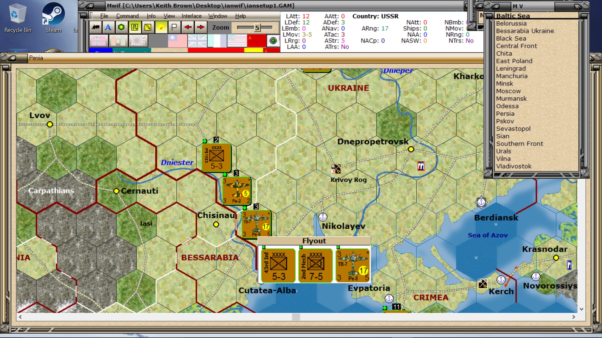Adjust the Zoom slider handle showing 5

(257, 28)
